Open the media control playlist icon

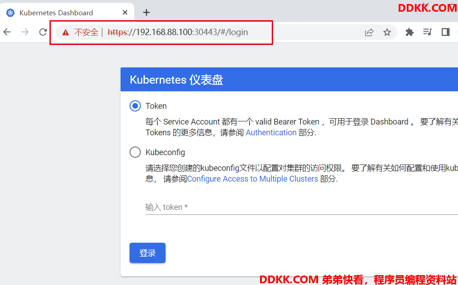[x=427, y=32]
